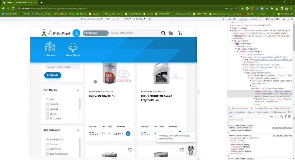The image size is (295, 160).
Task: Open the chat assistant avatar
Action: [x=191, y=150]
